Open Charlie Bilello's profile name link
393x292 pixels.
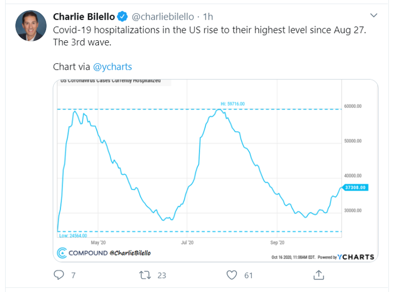point(84,17)
